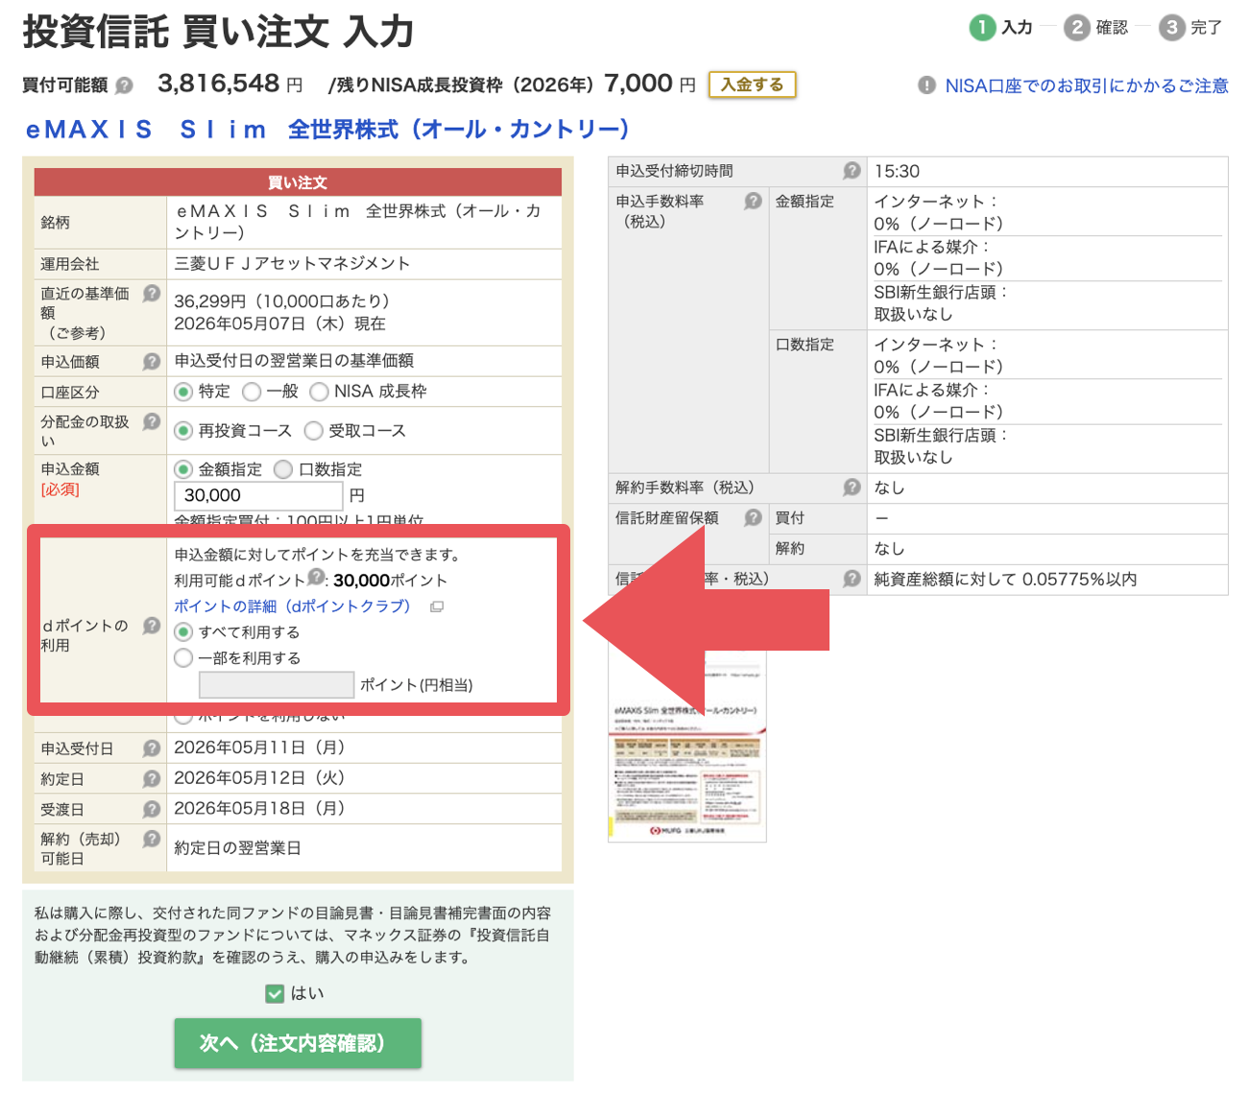Click step 1 入力 indicator

(x=1001, y=28)
